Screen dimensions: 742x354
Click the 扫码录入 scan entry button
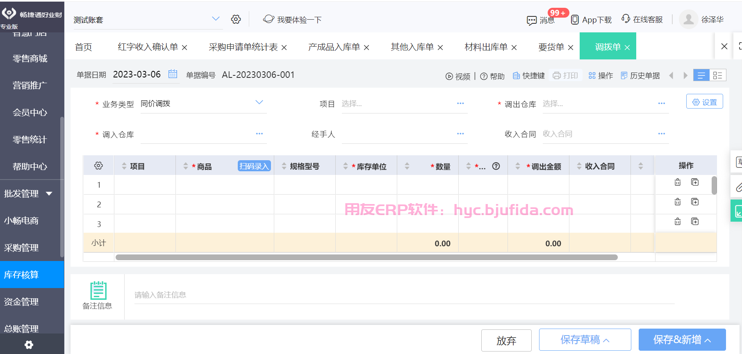pyautogui.click(x=254, y=166)
